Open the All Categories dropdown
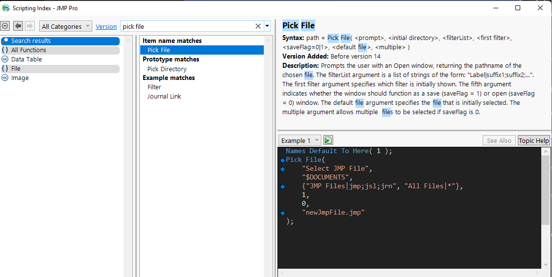The height and width of the screenshot is (277, 552). coord(66,26)
